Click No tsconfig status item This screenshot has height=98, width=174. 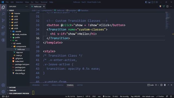[x=124, y=96]
